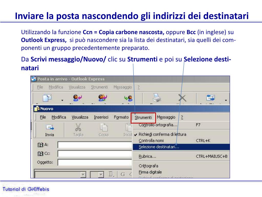Click the reply all icon in Outlook Express

[x=103, y=98]
